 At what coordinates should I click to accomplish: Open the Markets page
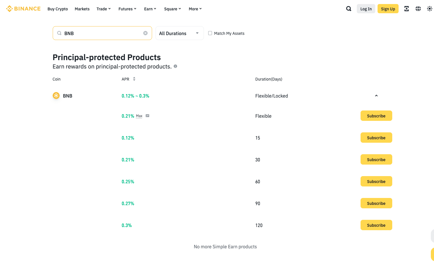click(x=82, y=9)
